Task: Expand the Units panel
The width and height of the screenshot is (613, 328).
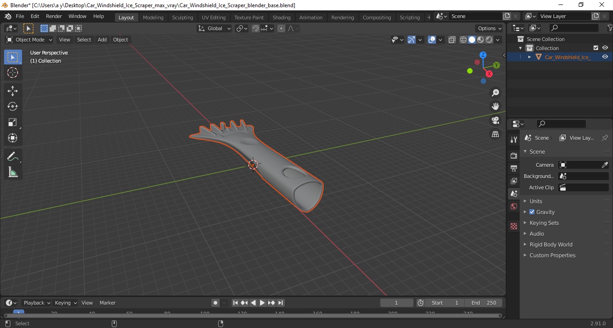Action: pos(535,201)
